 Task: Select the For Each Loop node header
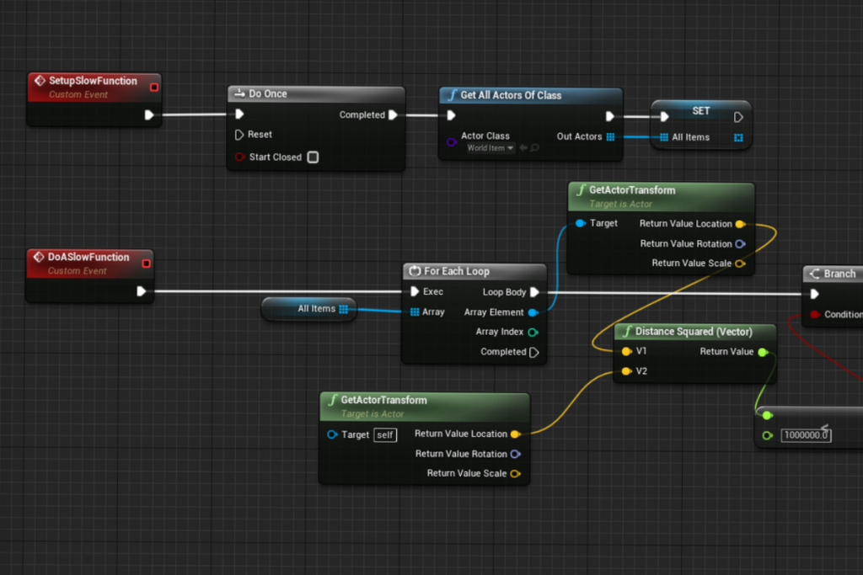457,271
